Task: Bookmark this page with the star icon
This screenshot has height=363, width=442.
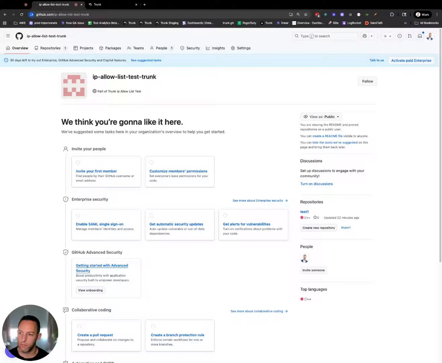Action: (306, 15)
